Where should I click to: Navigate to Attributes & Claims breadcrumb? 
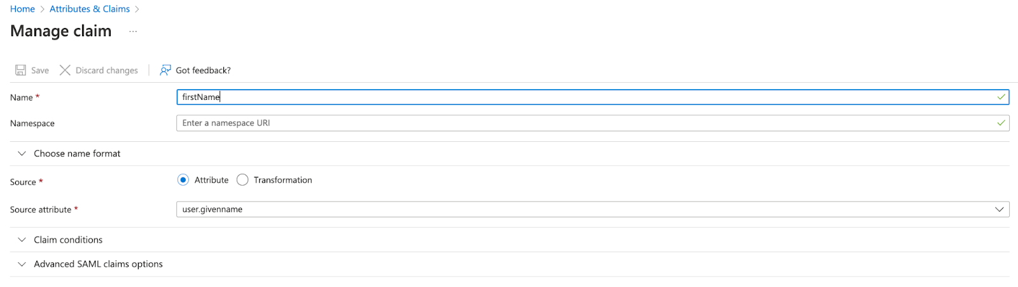[90, 9]
